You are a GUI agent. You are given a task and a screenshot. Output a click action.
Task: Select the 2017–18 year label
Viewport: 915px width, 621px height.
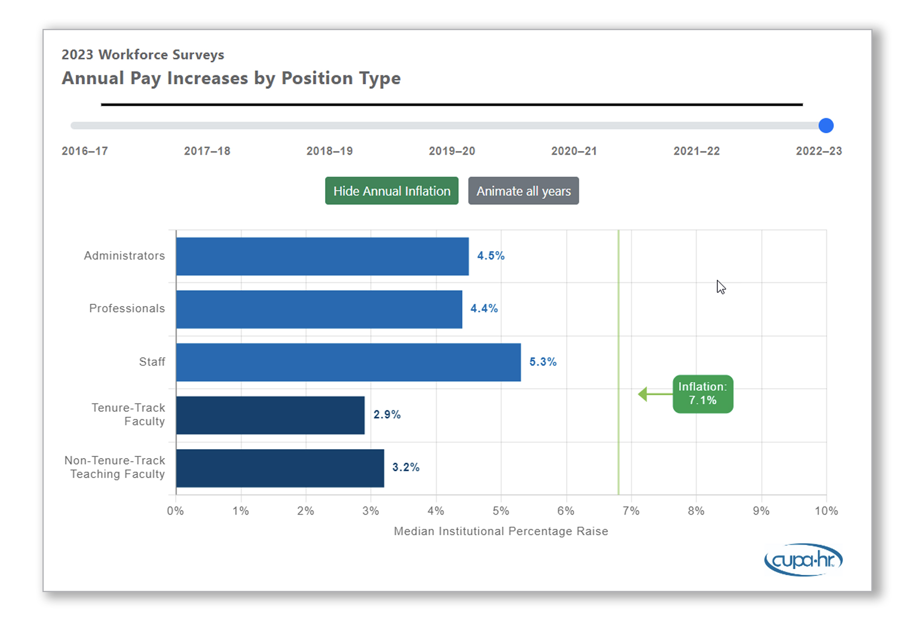pos(207,151)
